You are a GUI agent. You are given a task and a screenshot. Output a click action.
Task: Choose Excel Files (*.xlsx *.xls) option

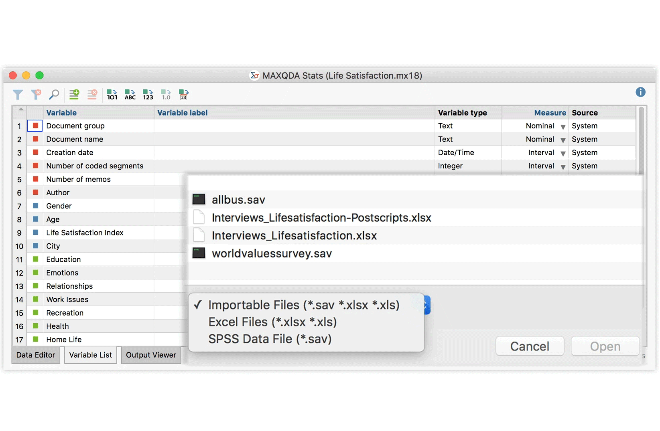click(x=272, y=322)
